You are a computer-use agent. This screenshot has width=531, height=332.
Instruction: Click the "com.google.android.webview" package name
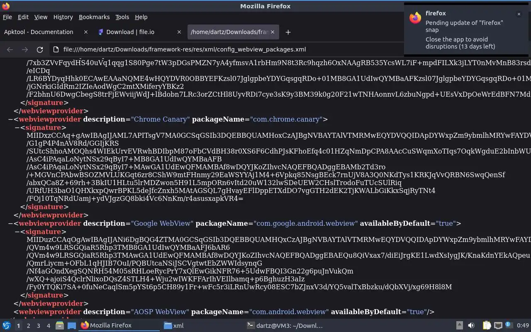click(306, 223)
